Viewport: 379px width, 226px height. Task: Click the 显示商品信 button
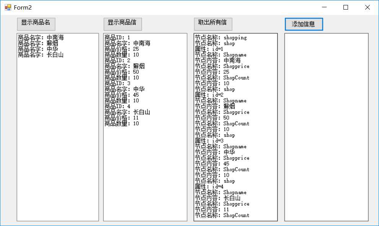click(x=122, y=24)
